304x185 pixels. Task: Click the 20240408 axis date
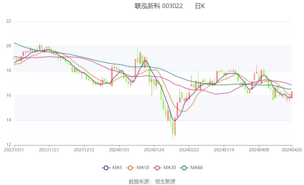click(x=259, y=150)
